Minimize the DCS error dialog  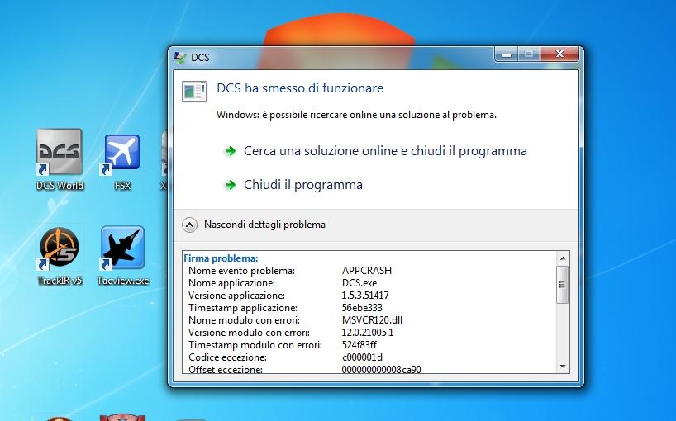[507, 54]
